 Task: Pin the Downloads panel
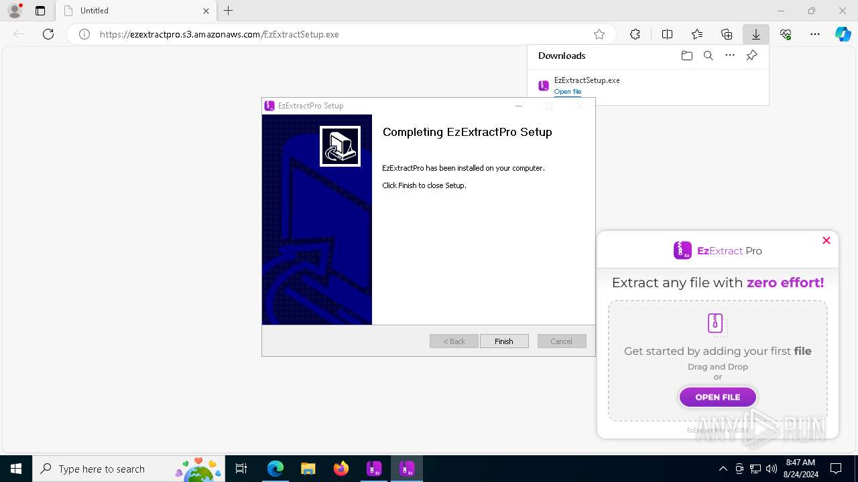pos(752,56)
